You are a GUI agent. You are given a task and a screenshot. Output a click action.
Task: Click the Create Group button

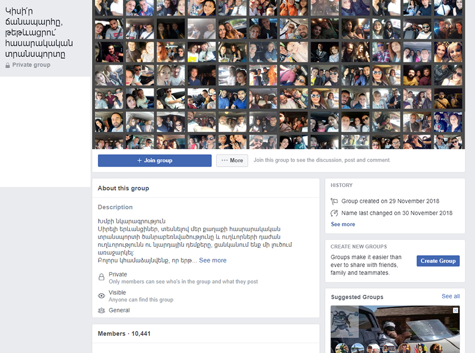(438, 261)
